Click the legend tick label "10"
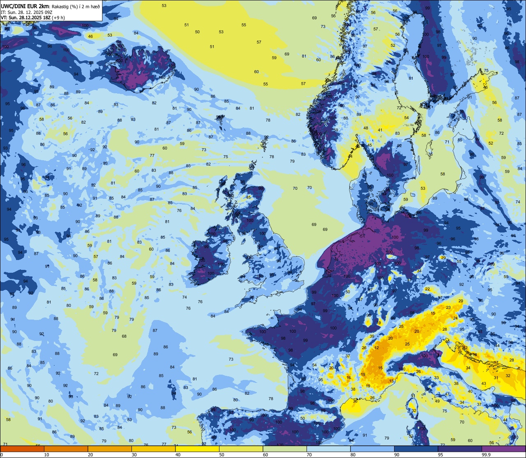The image size is (526, 458). pos(46,455)
